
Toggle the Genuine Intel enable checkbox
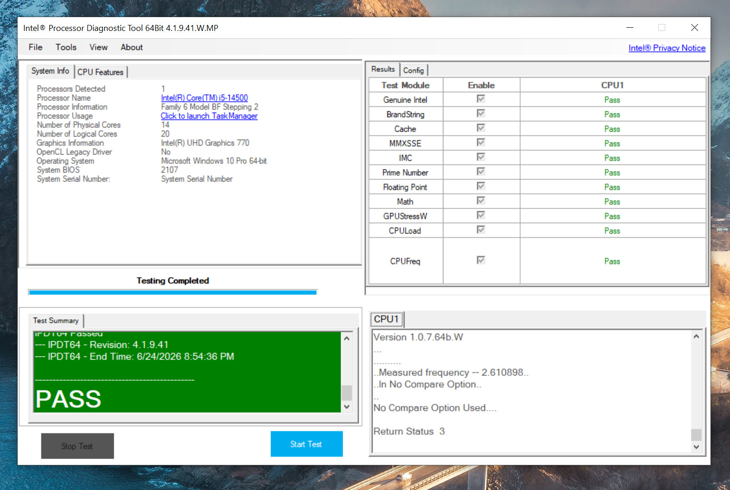(x=481, y=99)
